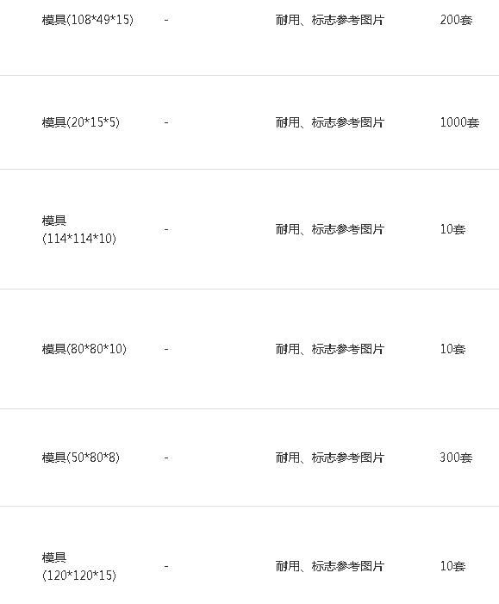Click 耐用、标志参考图片 in 114*114*10 row

[330, 229]
